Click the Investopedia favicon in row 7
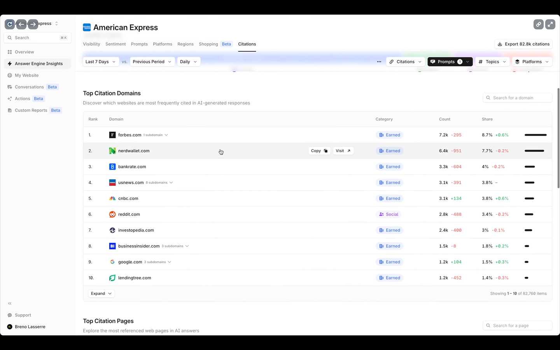Screen dimensions: 560x350 [x=112, y=230]
